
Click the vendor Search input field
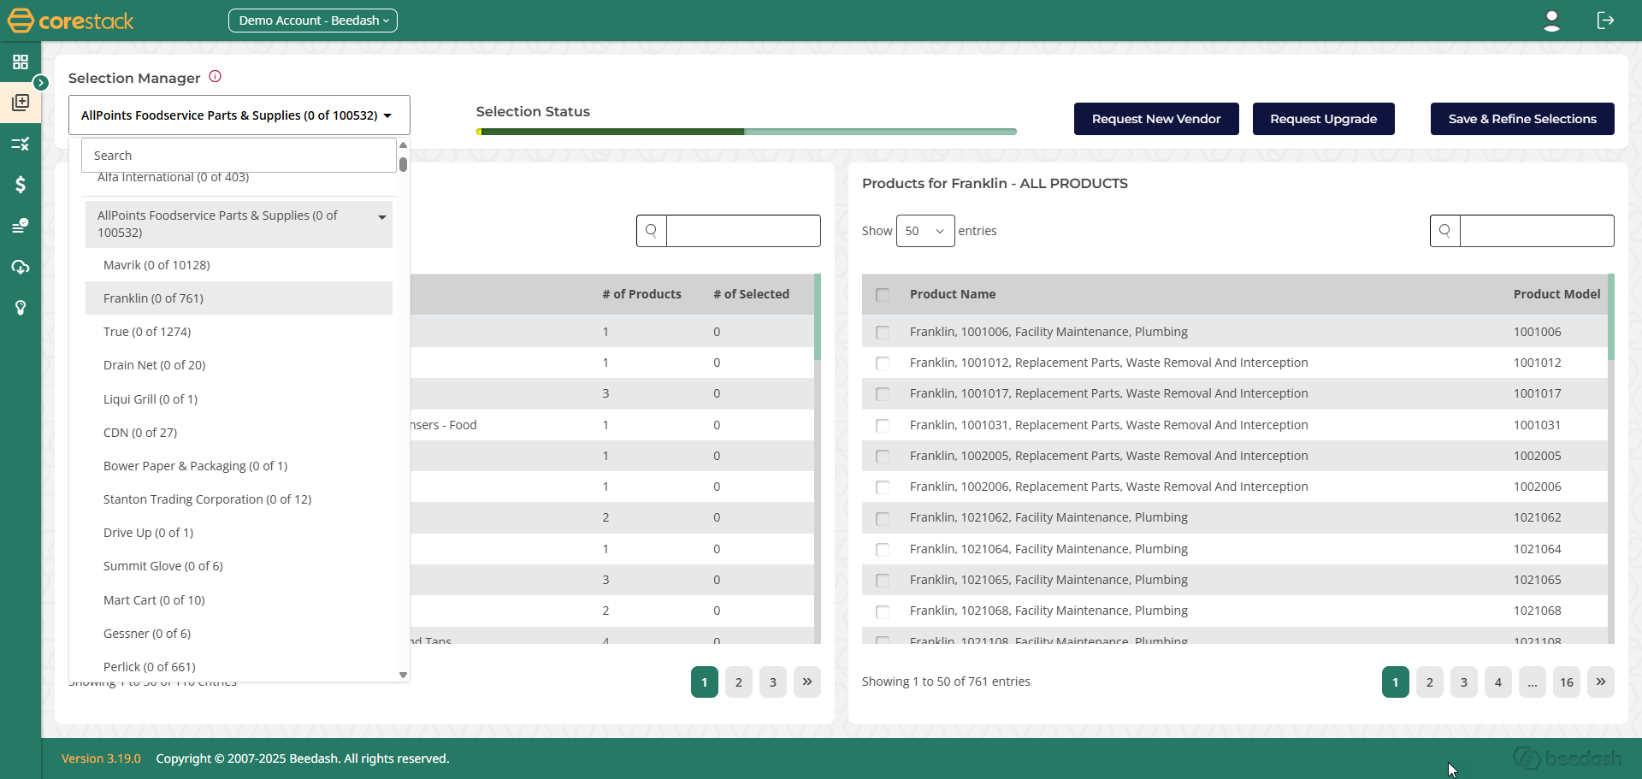(239, 156)
